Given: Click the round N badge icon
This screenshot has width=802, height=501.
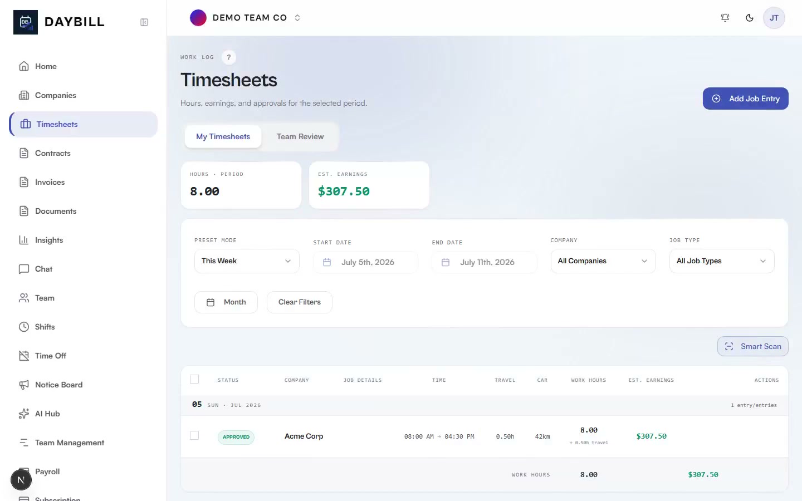Looking at the screenshot, I should pyautogui.click(x=21, y=480).
